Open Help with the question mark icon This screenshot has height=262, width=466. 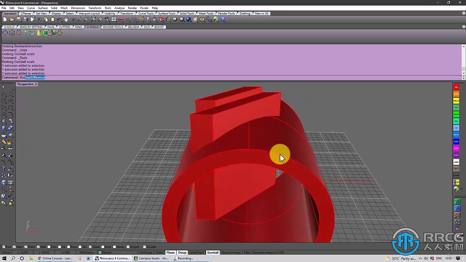tap(222, 19)
